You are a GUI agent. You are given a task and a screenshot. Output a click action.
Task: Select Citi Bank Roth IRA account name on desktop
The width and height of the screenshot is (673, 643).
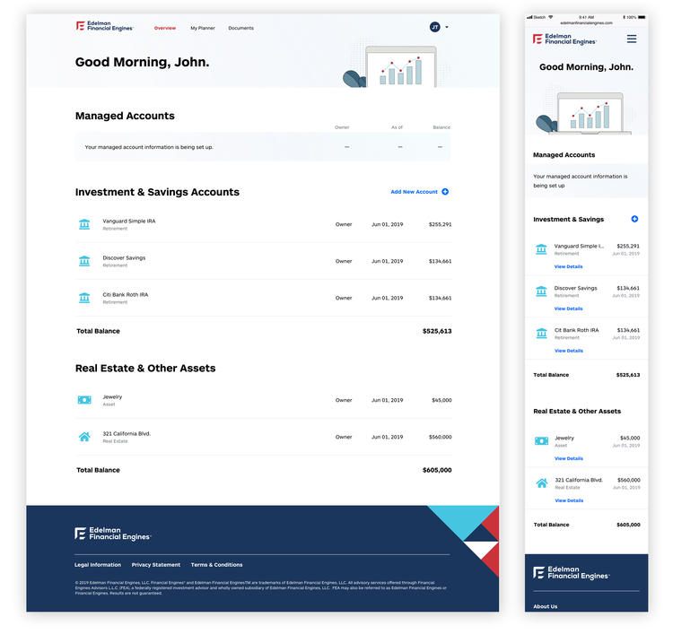(126, 295)
